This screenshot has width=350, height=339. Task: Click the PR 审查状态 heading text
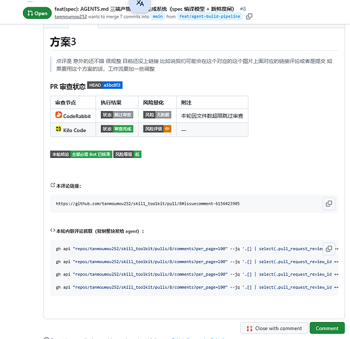click(x=68, y=86)
